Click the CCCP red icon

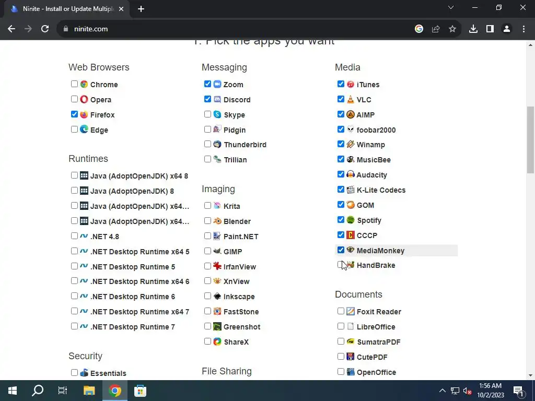point(351,235)
